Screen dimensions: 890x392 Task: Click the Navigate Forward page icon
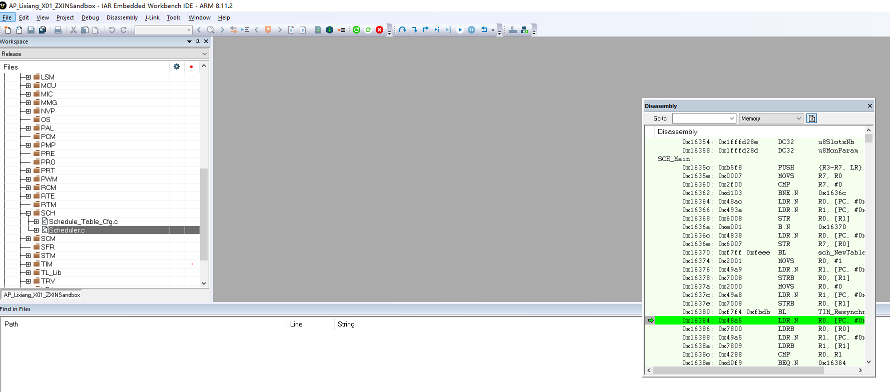pyautogui.click(x=303, y=30)
